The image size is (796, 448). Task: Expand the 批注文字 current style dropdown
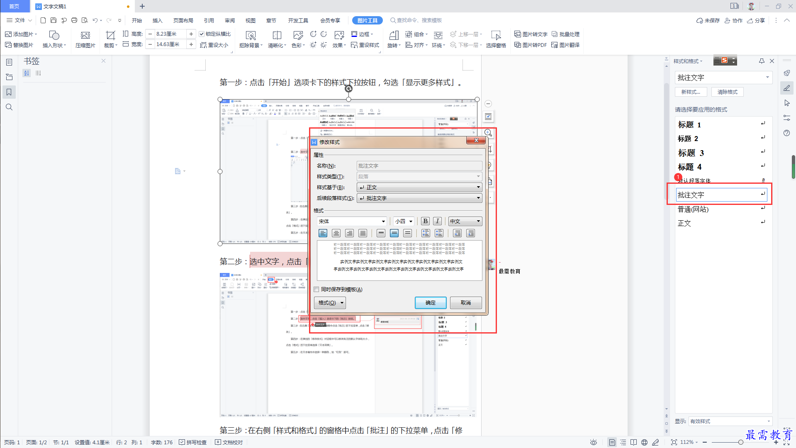pyautogui.click(x=767, y=78)
